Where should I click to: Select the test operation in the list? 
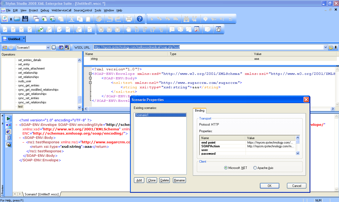20,107
